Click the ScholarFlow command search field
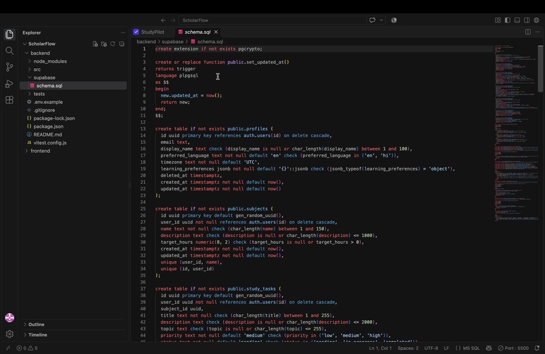Viewport: 545px width, 354px height. pyautogui.click(x=272, y=20)
